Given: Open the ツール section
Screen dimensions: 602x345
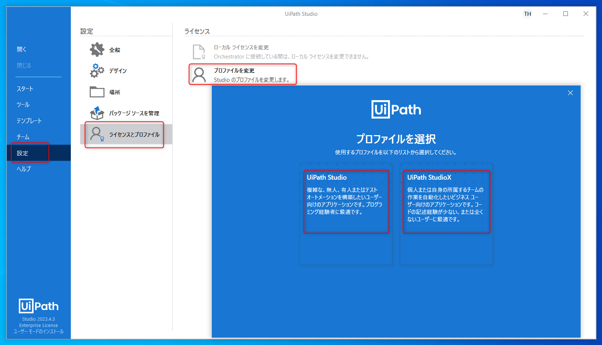Looking at the screenshot, I should [23, 104].
